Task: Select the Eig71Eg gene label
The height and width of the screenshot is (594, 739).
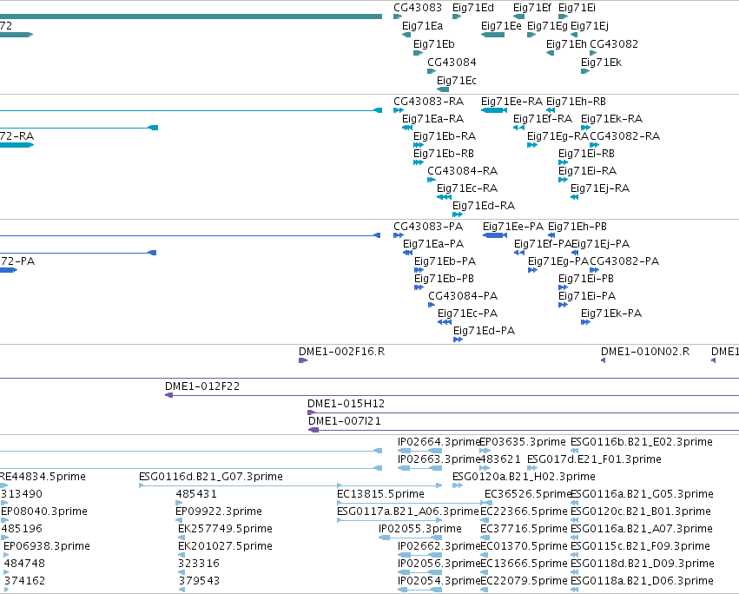Action: [x=547, y=26]
